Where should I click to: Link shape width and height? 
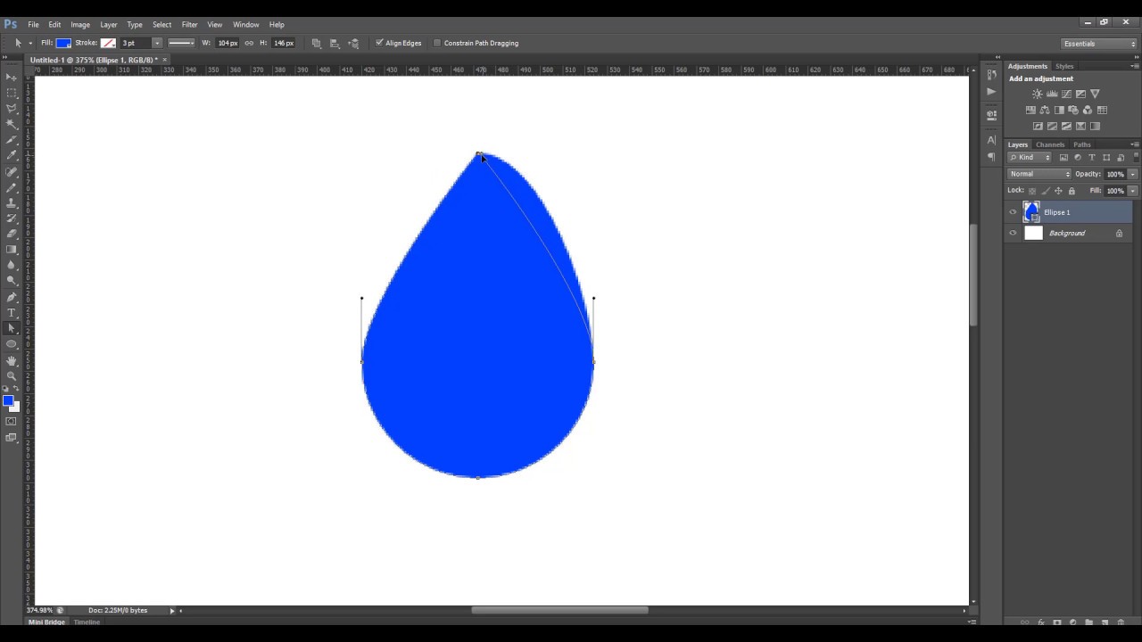tap(249, 43)
